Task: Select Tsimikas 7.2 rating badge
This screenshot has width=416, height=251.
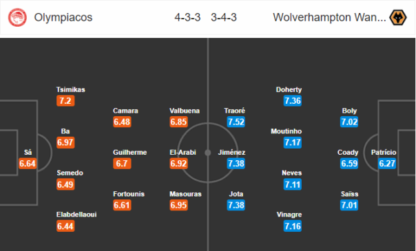Action: tap(65, 101)
